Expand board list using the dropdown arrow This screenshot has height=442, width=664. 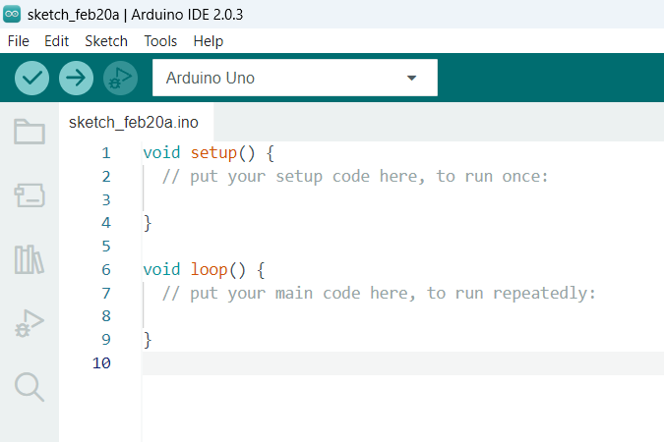[x=411, y=78]
